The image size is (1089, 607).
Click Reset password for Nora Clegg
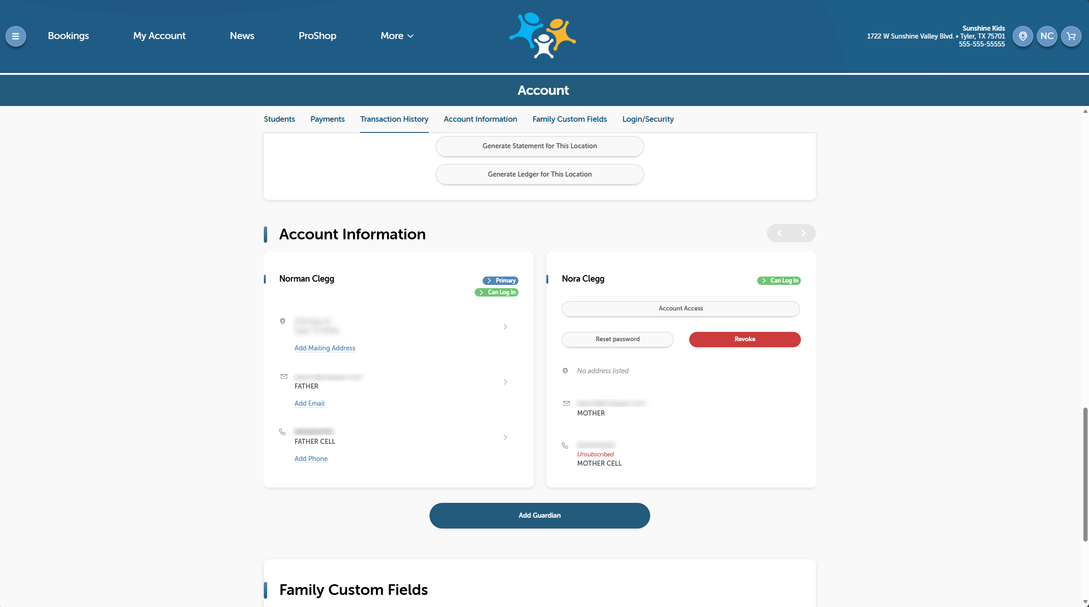tap(618, 339)
